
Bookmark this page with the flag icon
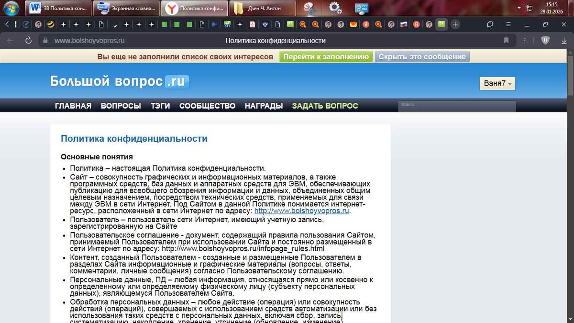[506, 41]
